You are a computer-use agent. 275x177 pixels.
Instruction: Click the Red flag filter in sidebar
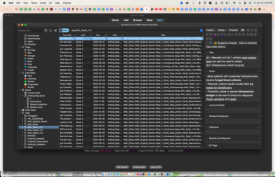(x=29, y=53)
